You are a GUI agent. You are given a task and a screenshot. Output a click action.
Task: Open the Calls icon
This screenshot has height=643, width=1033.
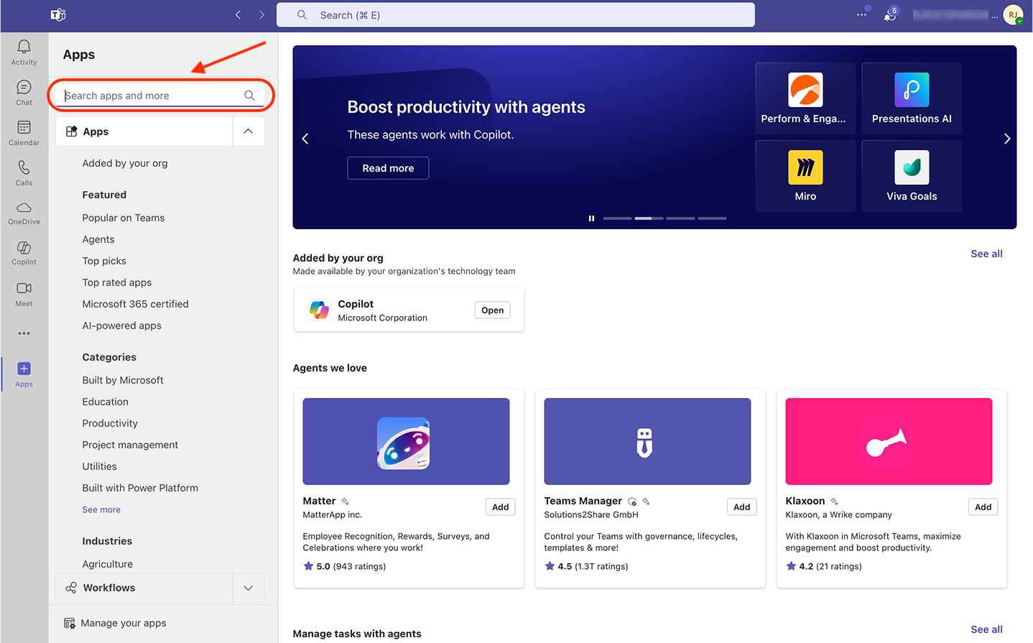click(x=24, y=172)
